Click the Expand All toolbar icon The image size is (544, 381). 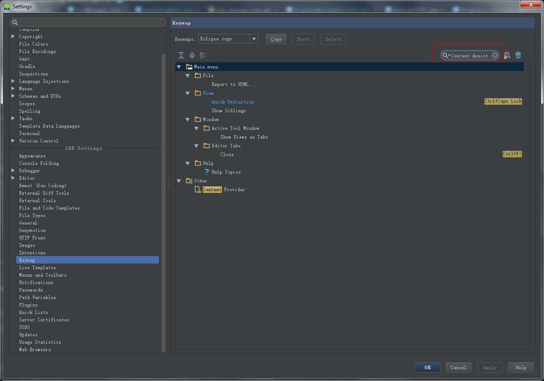[x=181, y=55]
